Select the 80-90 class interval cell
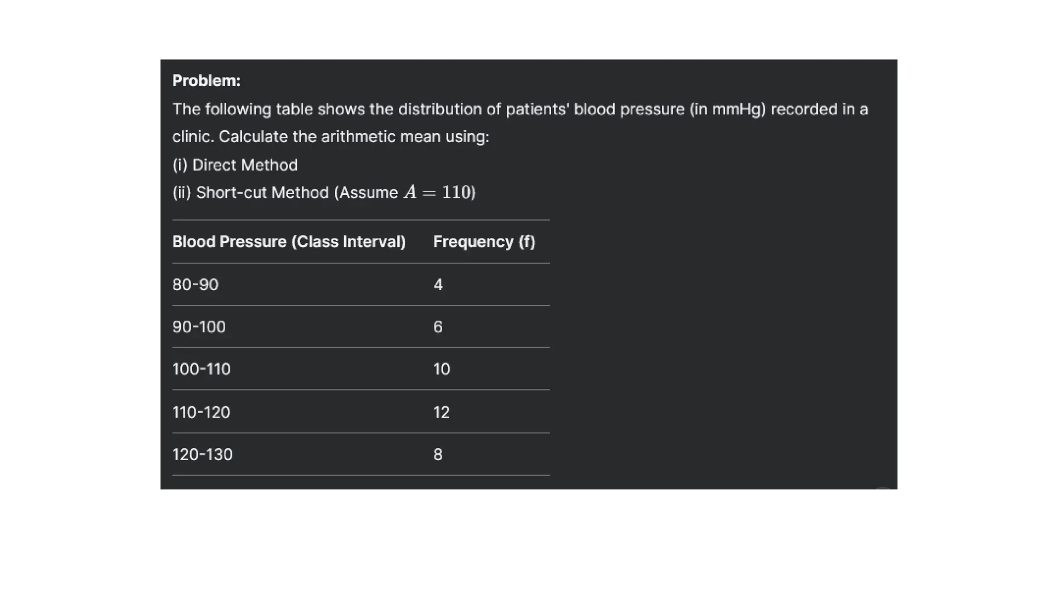 click(x=195, y=285)
